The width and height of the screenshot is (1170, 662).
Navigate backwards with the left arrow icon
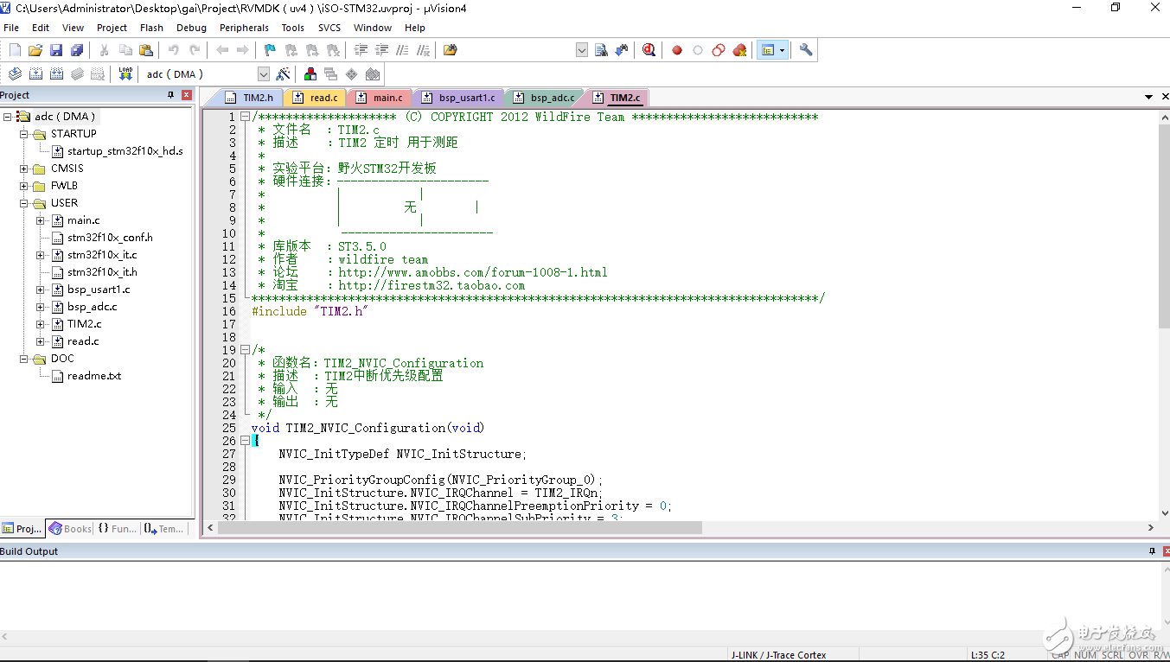pos(222,50)
